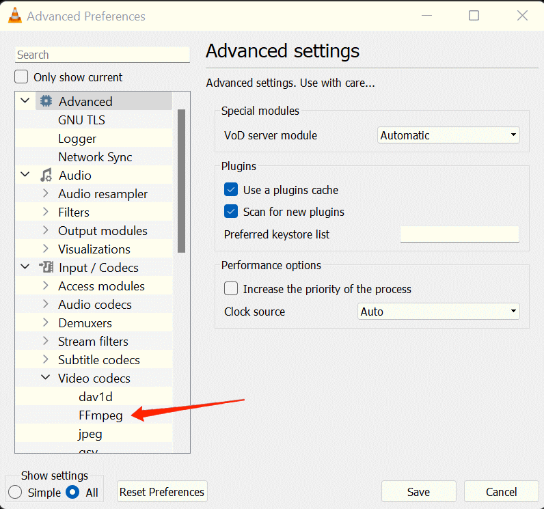
Task: Expand the Audio codecs node
Action: (x=46, y=304)
